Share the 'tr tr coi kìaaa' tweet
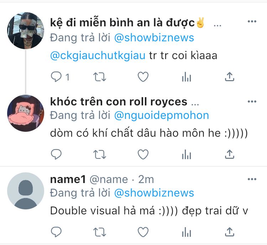267x245 pixels. [230, 77]
